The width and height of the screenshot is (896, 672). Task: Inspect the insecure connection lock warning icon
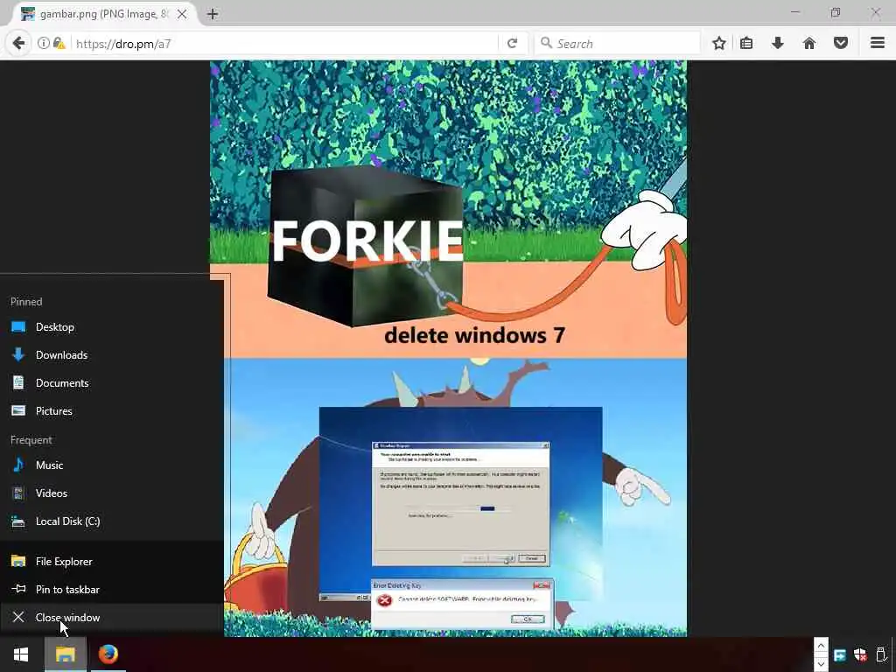pyautogui.click(x=59, y=44)
